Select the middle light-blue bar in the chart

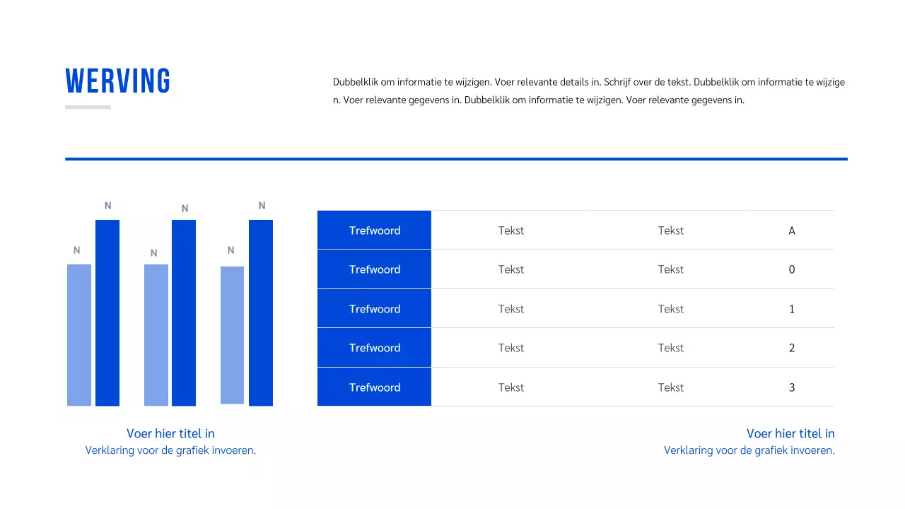[x=156, y=335]
